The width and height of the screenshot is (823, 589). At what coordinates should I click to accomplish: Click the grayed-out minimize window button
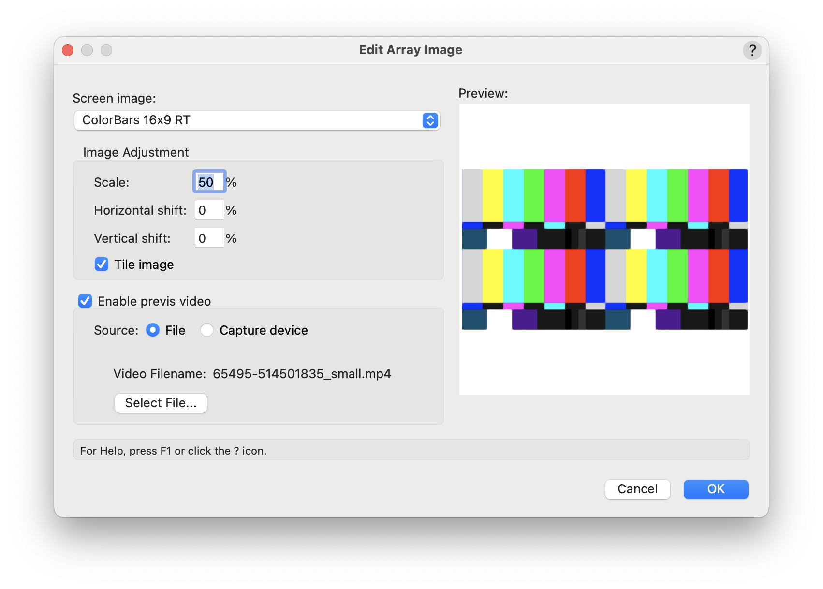(x=87, y=50)
